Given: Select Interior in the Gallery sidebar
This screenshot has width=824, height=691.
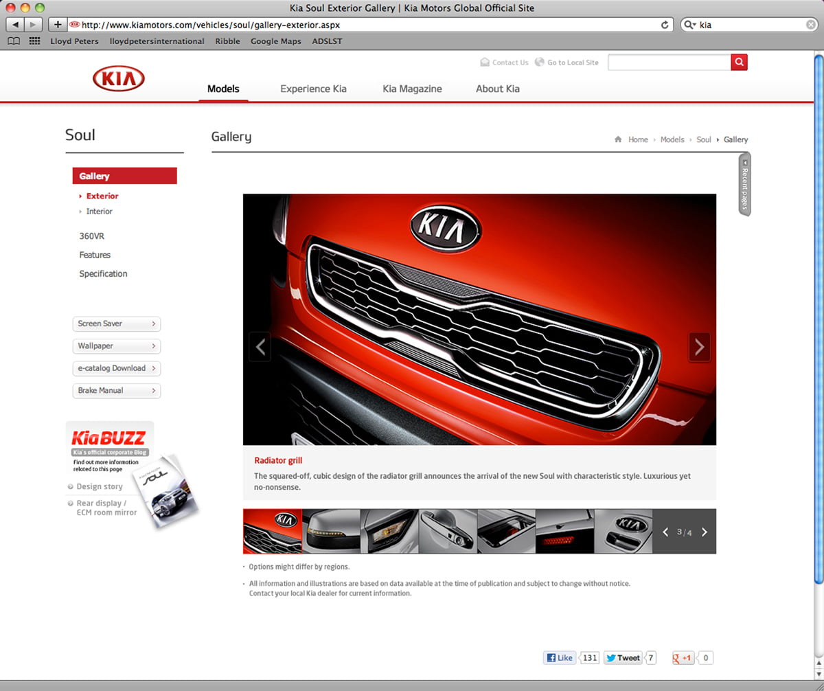Looking at the screenshot, I should pyautogui.click(x=99, y=212).
